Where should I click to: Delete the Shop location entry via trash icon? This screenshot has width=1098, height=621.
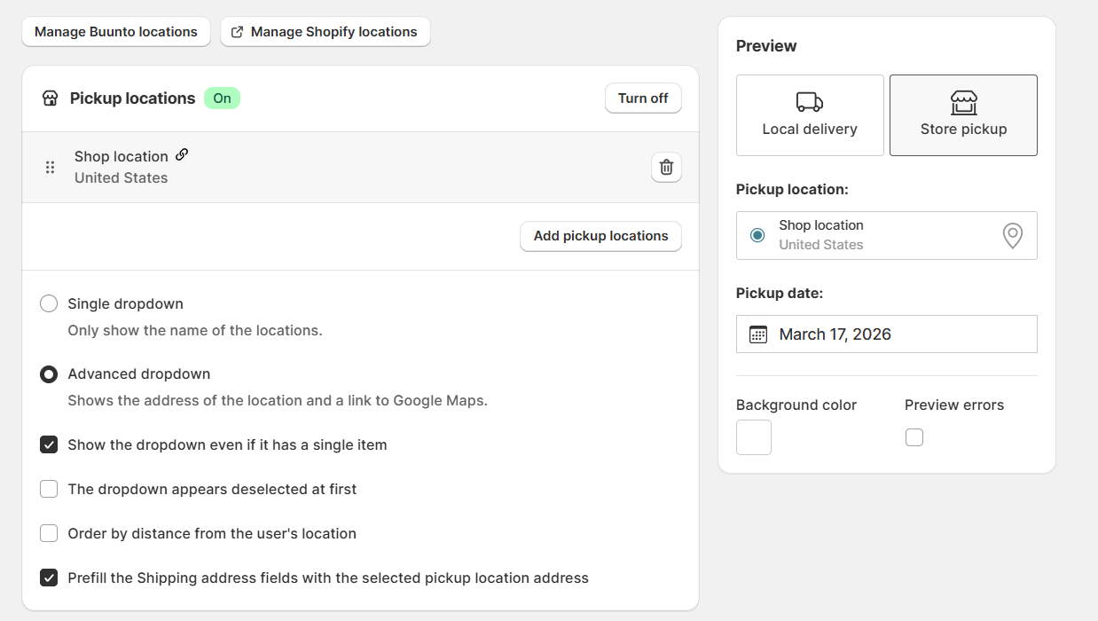tap(666, 167)
